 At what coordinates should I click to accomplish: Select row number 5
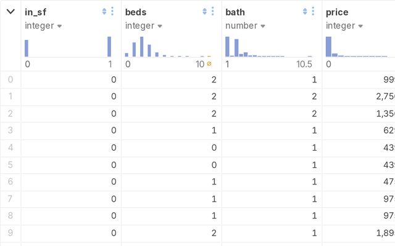(x=10, y=165)
